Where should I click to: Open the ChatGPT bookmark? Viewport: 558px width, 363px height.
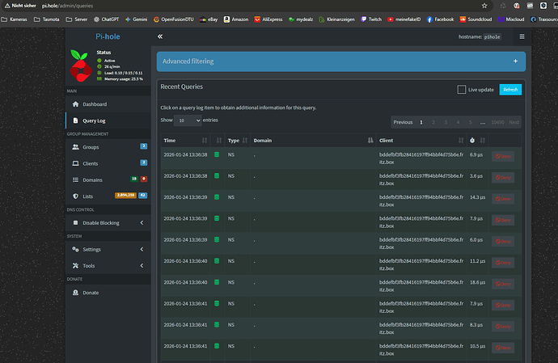tap(106, 19)
